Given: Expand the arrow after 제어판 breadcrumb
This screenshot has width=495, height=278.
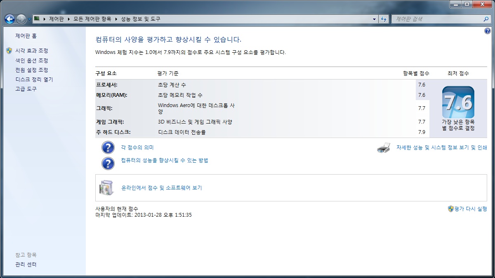Looking at the screenshot, I should [x=68, y=19].
